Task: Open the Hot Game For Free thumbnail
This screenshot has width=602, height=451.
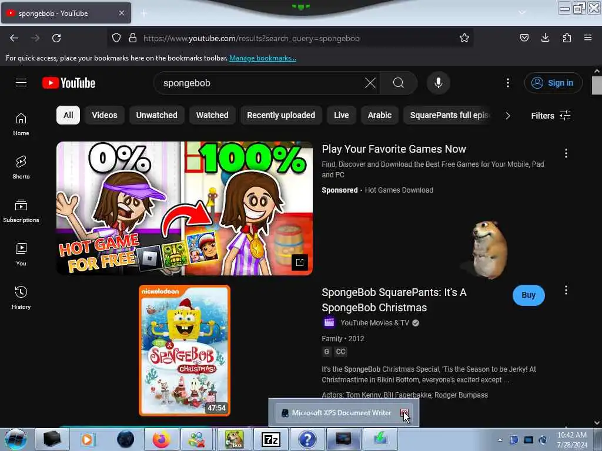Action: point(185,208)
